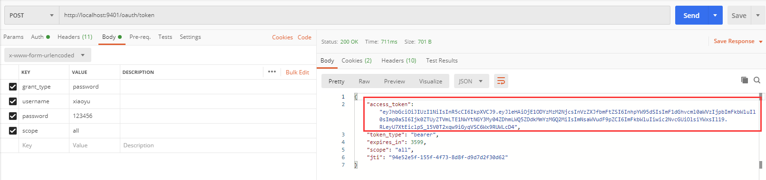
Task: Open the response Cookies (2) tab
Action: [x=357, y=61]
